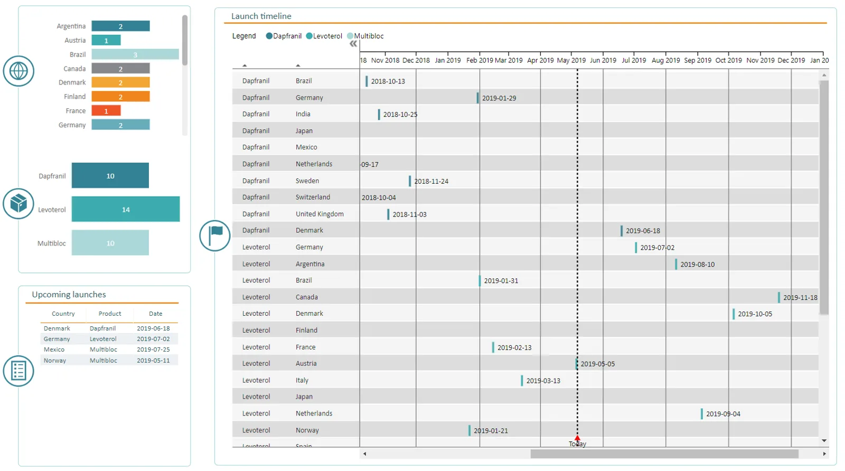The height and width of the screenshot is (471, 845).
Task: Toggle the Dapfranil legend dot
Action: point(269,36)
